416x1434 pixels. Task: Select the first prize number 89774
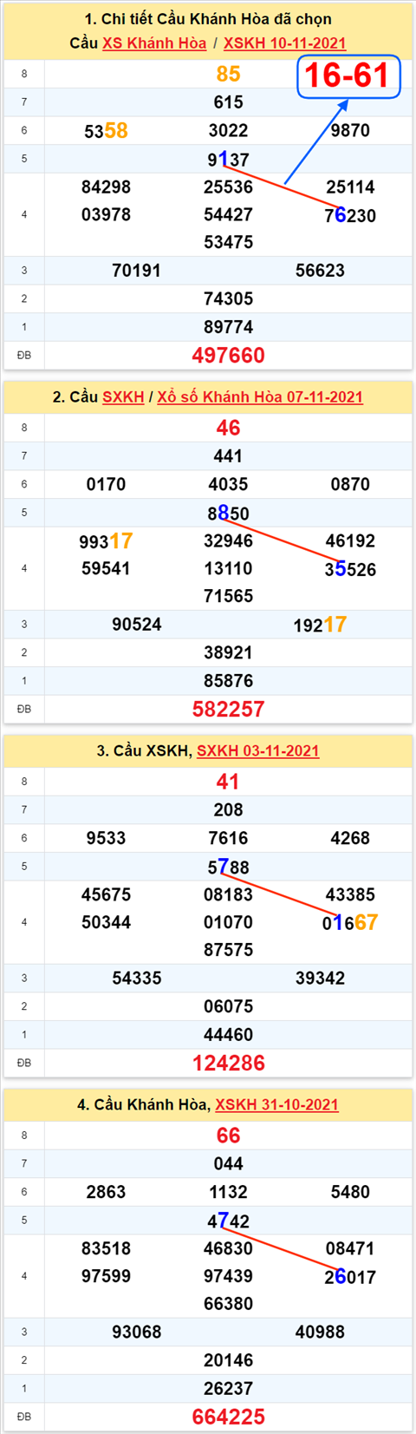[229, 327]
